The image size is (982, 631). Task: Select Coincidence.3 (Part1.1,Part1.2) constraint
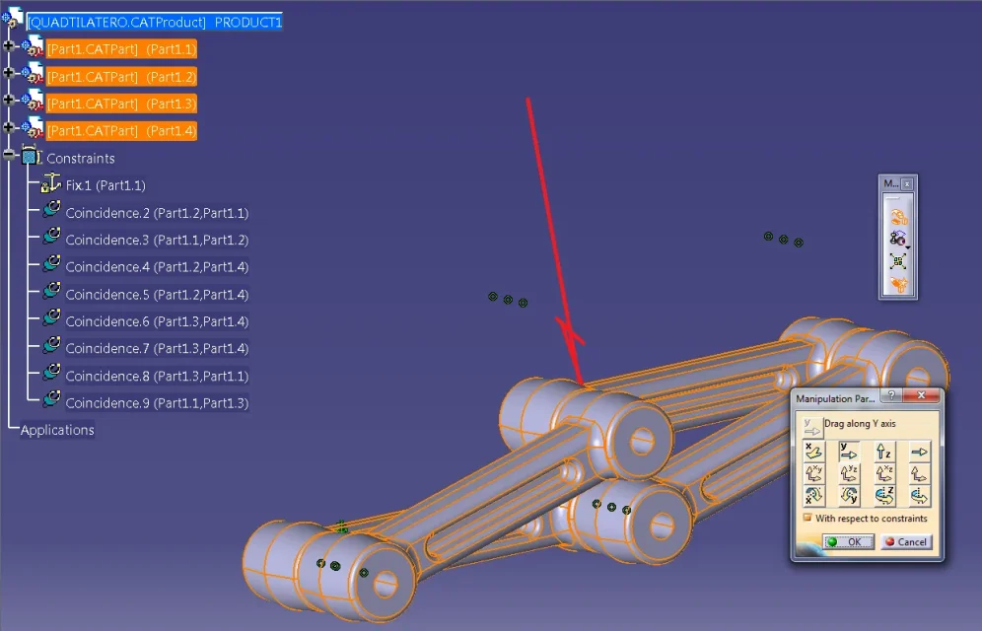[x=157, y=240]
